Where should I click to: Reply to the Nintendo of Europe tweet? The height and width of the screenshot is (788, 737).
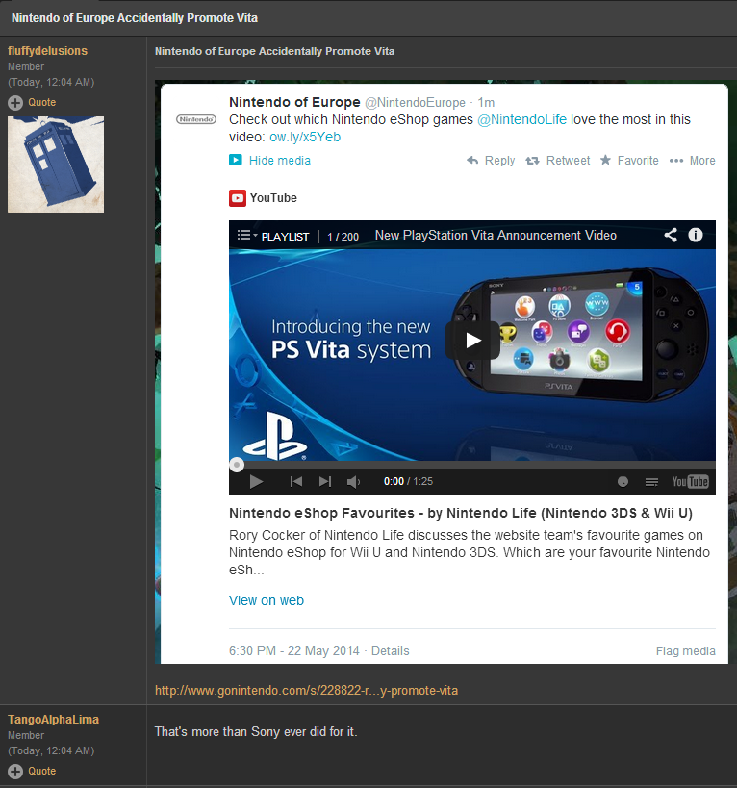pos(491,161)
